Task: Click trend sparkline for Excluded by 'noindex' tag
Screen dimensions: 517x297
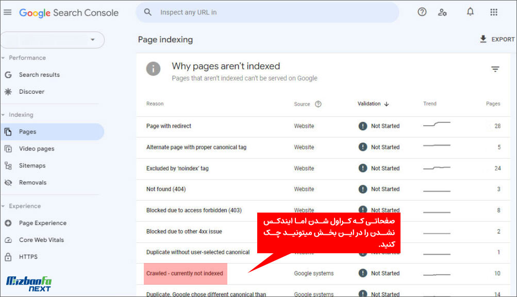Action: click(x=437, y=168)
